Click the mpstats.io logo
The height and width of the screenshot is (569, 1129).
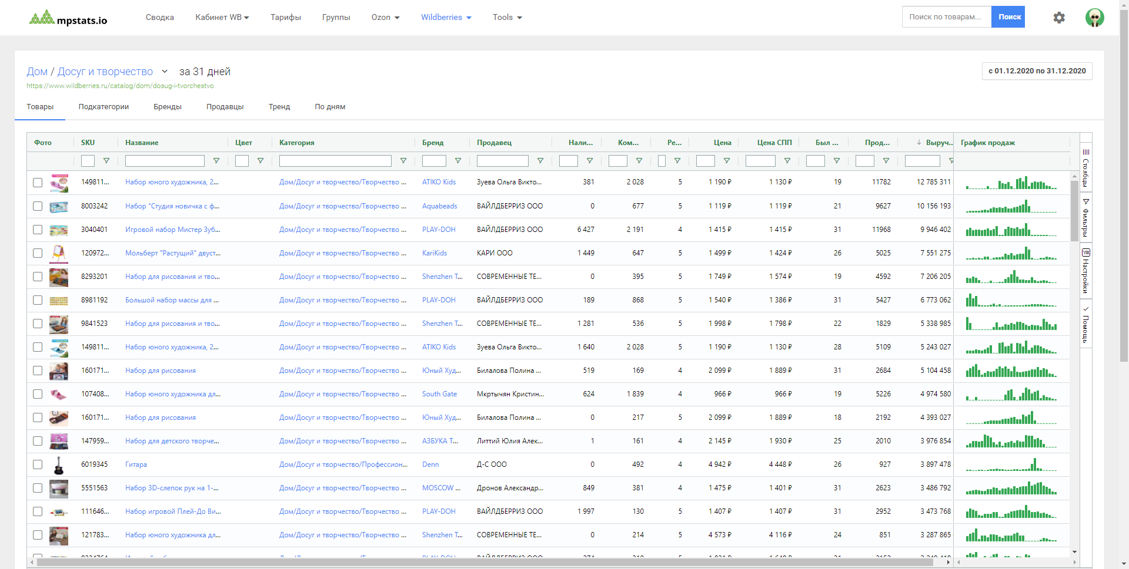68,18
